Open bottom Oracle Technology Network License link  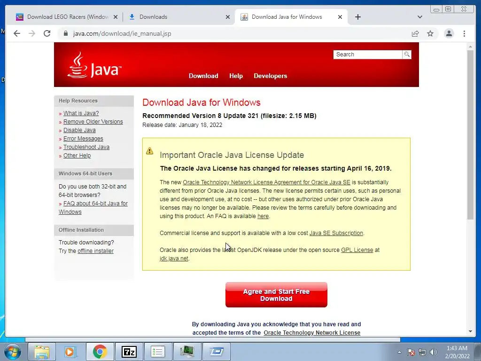coord(312,333)
